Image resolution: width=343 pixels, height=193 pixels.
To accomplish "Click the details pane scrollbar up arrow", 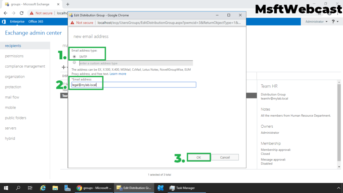I will [x=339, y=82].
